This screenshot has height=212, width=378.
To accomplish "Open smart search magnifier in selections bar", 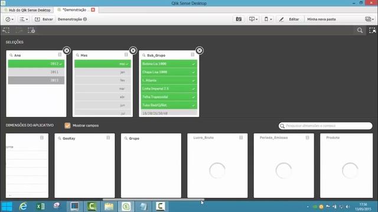I will (360, 30).
